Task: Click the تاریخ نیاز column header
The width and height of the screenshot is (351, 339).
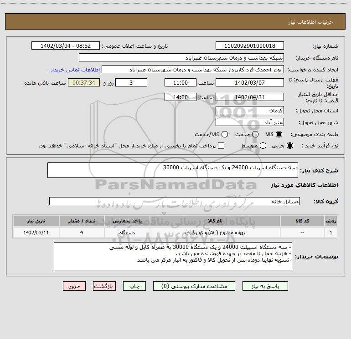Action: pos(36,221)
